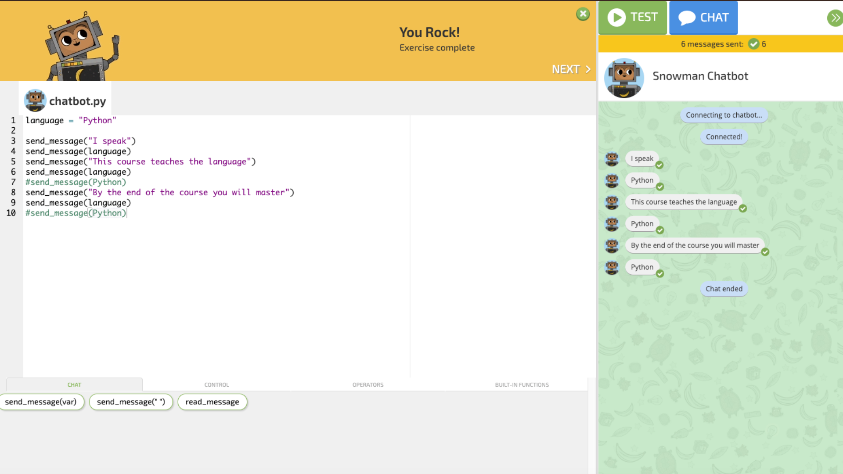
Task: Click the 'I speak' chat message bubble
Action: click(x=641, y=158)
